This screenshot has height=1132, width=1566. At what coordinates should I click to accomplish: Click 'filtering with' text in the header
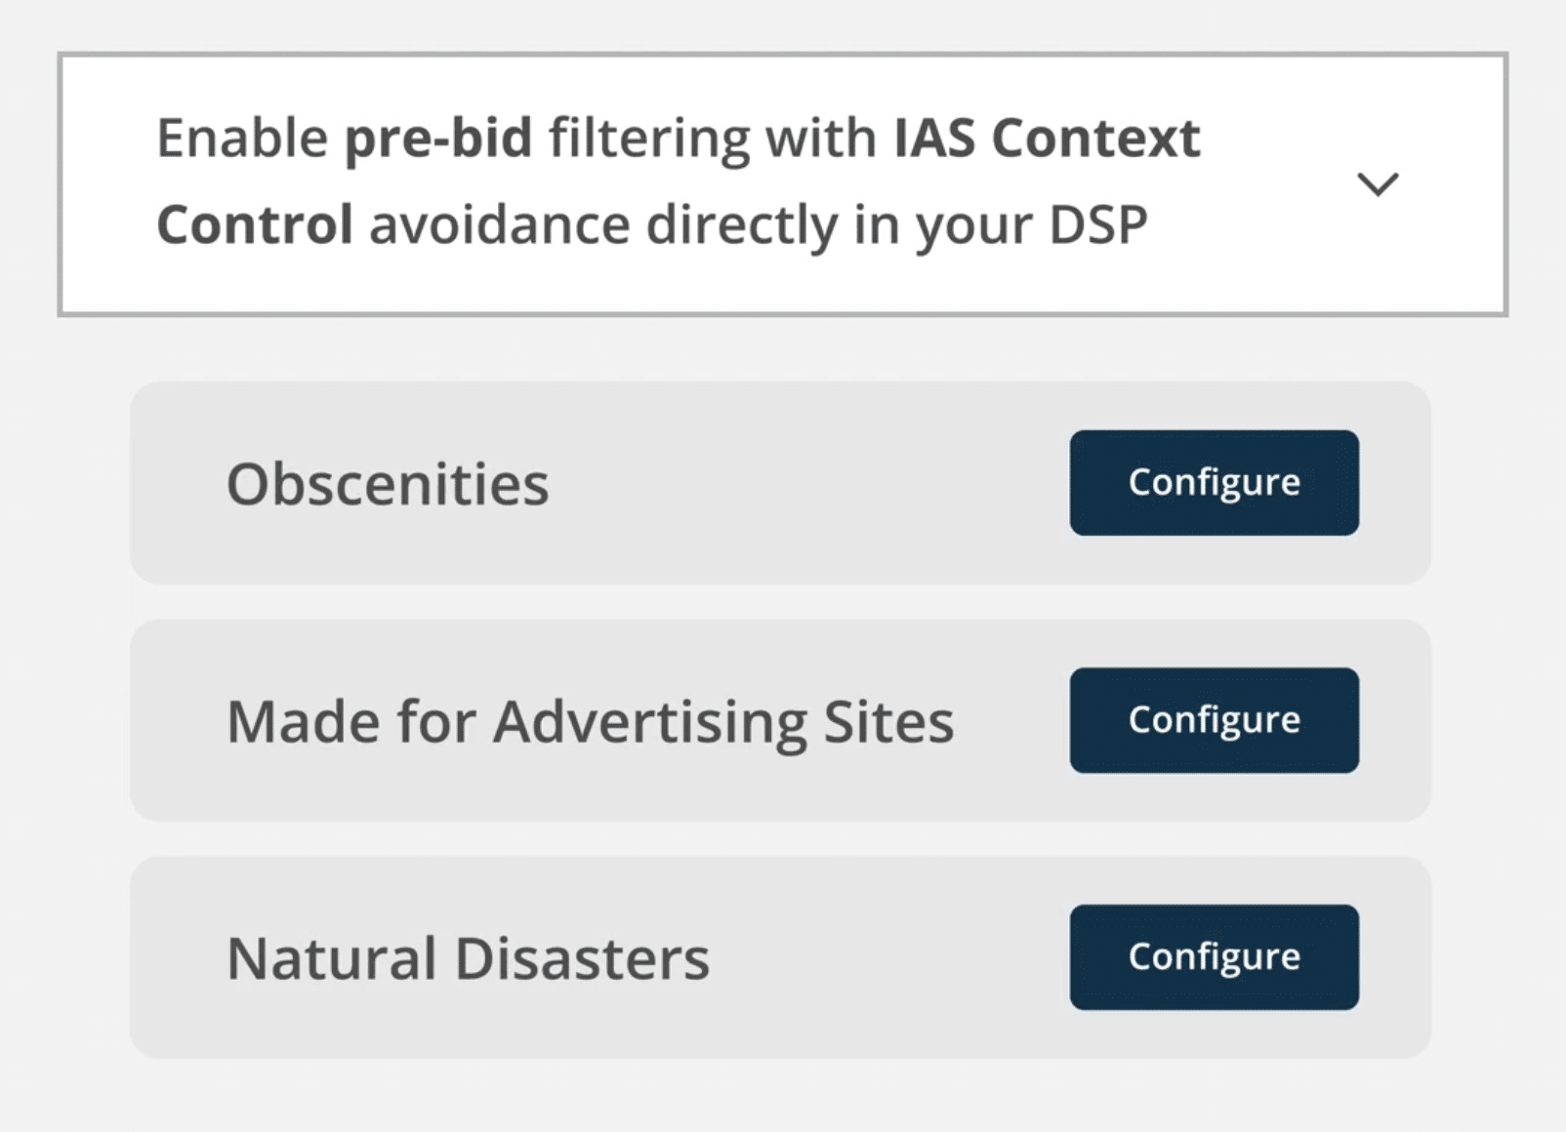coord(713,138)
